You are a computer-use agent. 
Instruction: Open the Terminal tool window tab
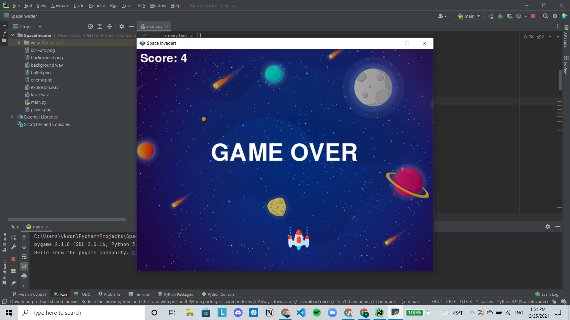139,294
